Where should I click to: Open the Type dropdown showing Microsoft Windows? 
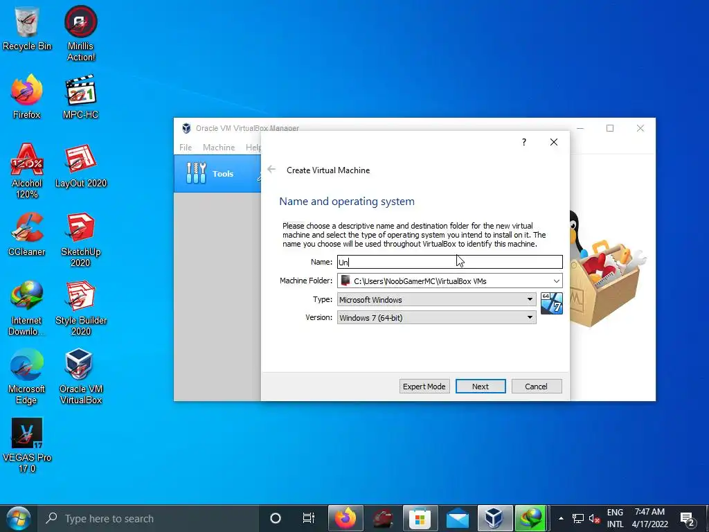pyautogui.click(x=437, y=299)
